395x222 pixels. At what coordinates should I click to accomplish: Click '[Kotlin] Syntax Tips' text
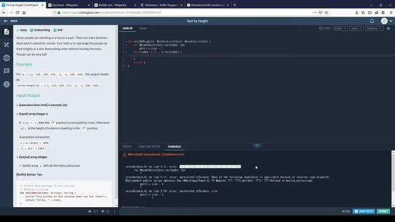(x=29, y=175)
